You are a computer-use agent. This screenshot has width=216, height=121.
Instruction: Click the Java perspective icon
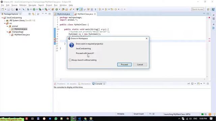click(x=213, y=9)
